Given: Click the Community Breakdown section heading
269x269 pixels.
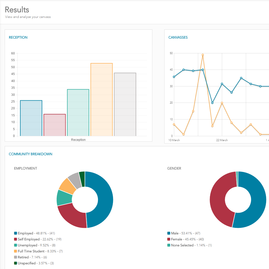Looking at the screenshot, I should (30, 154).
